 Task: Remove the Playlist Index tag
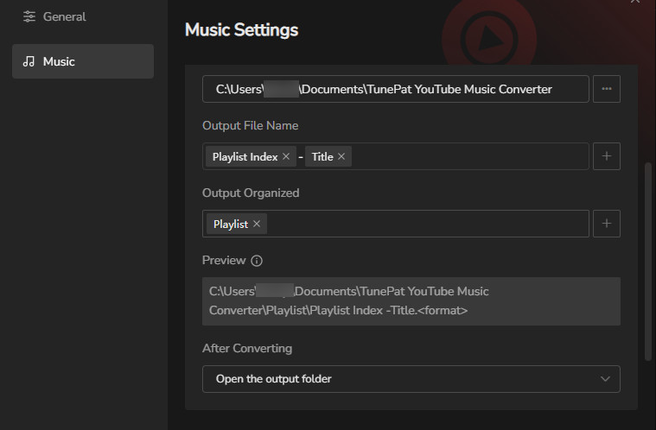[x=286, y=156]
